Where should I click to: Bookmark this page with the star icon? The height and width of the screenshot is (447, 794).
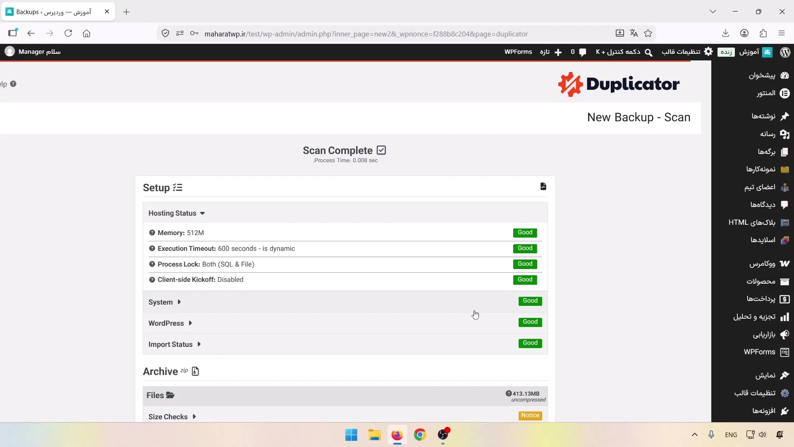pyautogui.click(x=648, y=34)
